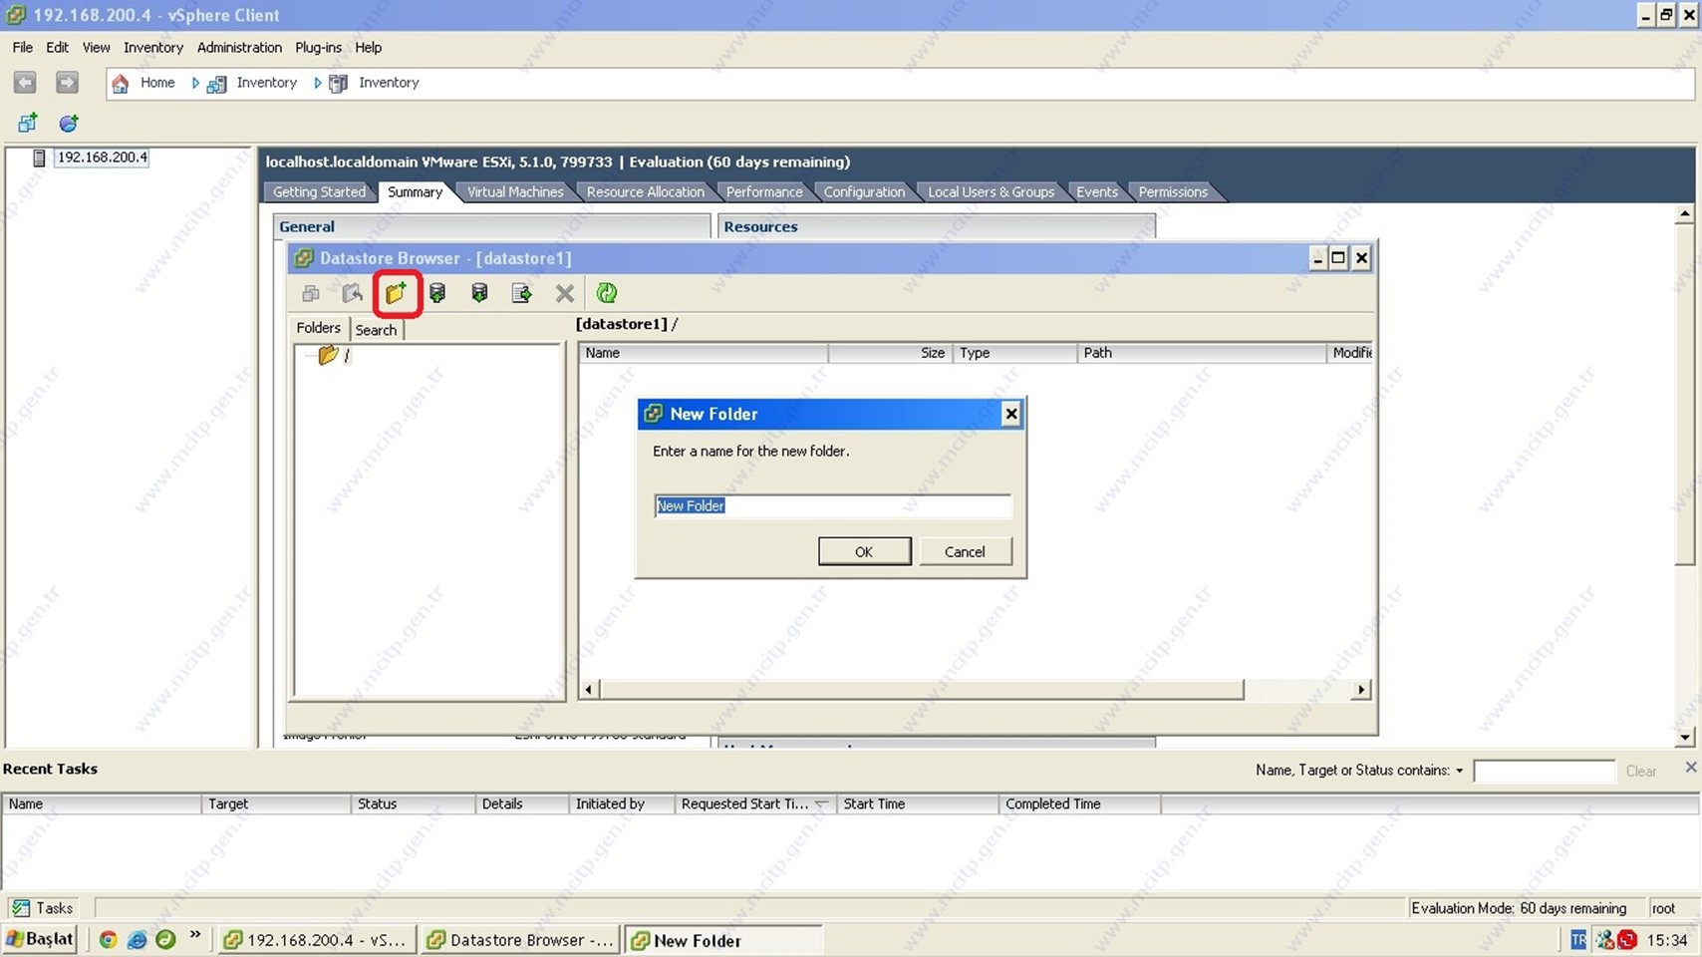Select the Search tab in Datastore Browser
Screen dimensions: 1702x957
click(376, 330)
